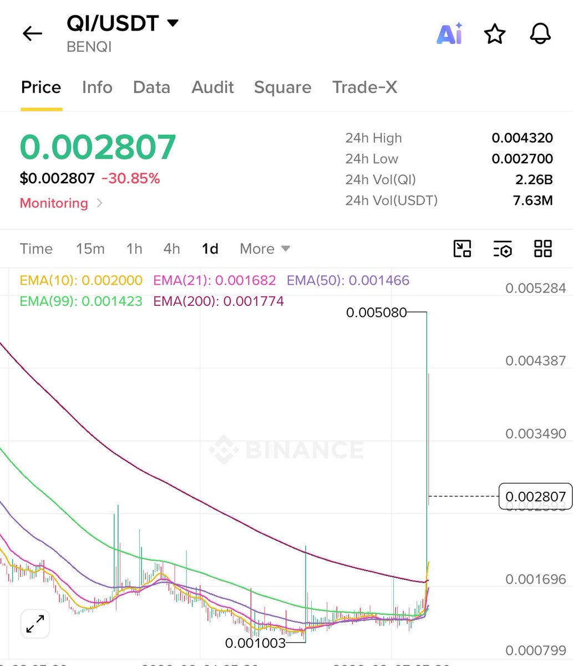Switch to the Data tab

[x=151, y=87]
